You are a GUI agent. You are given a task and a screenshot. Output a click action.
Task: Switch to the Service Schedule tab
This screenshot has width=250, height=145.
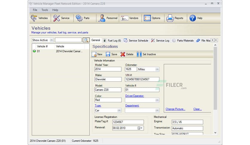click(x=136, y=40)
